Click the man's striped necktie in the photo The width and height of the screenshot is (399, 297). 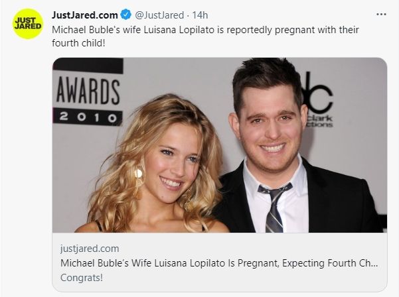[274, 207]
